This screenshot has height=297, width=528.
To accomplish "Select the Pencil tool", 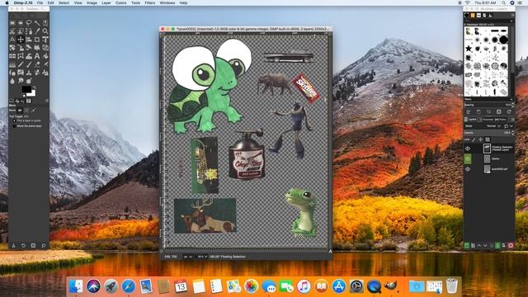I will click(21, 64).
